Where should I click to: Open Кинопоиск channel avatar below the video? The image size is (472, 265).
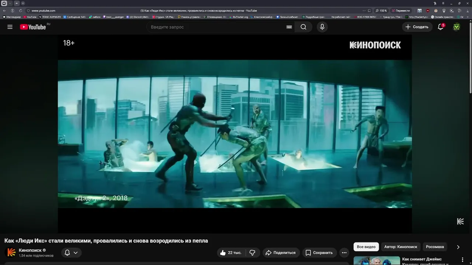point(11,252)
